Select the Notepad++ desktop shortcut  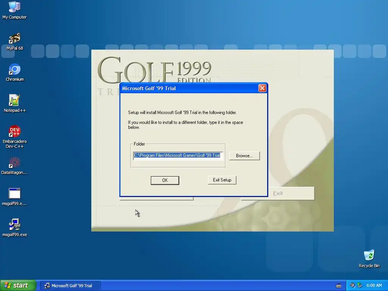pyautogui.click(x=14, y=103)
